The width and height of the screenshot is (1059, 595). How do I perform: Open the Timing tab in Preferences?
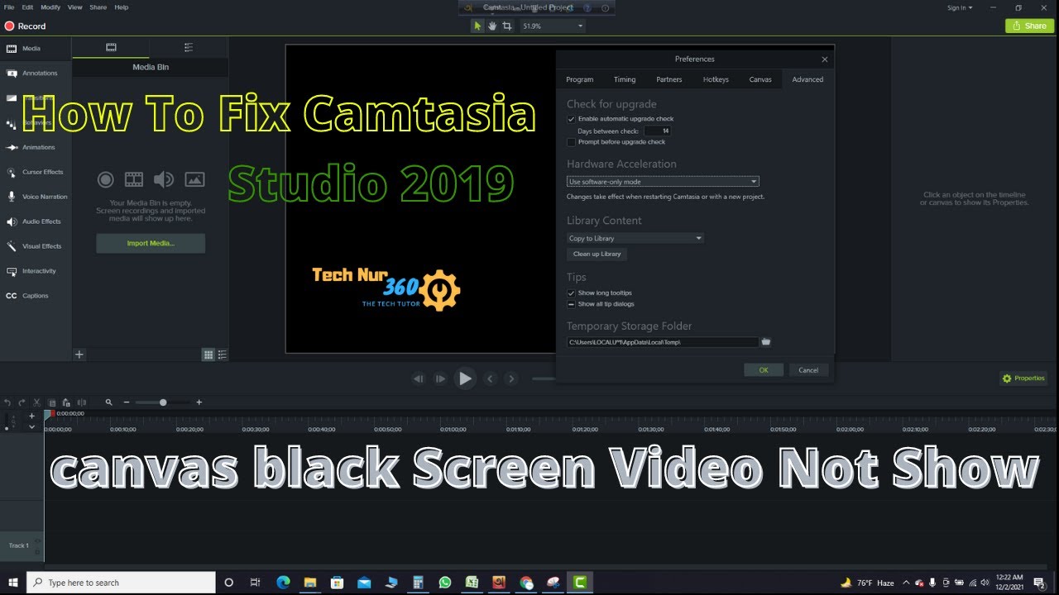[x=625, y=79]
